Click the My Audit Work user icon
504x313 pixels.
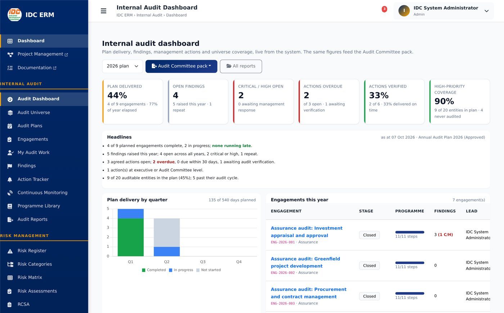(x=10, y=153)
